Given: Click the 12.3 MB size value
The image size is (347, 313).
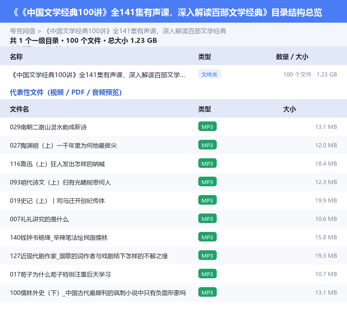Looking at the screenshot, I should point(326,182).
